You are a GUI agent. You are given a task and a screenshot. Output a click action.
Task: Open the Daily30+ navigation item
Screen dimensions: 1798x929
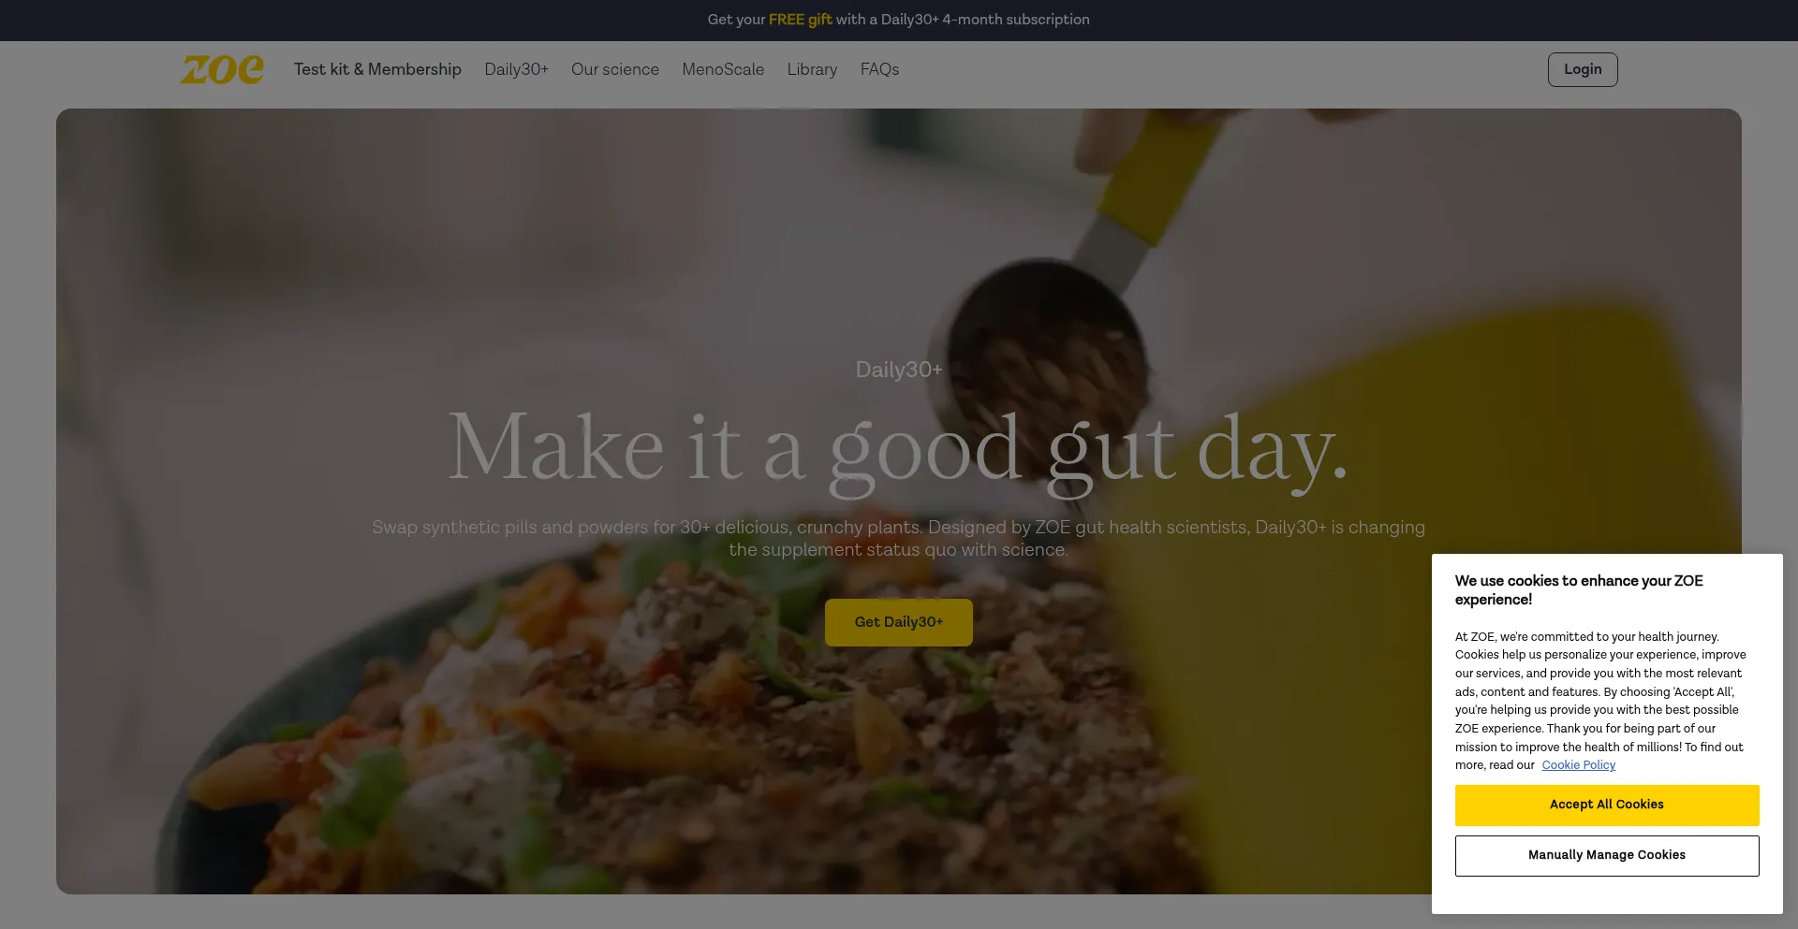coord(516,69)
